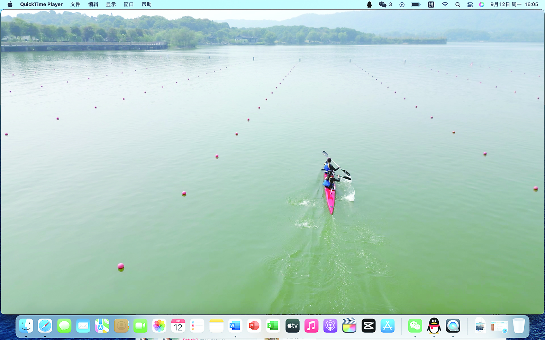Open the 文件 menu
Image resolution: width=545 pixels, height=340 pixels.
[75, 4]
